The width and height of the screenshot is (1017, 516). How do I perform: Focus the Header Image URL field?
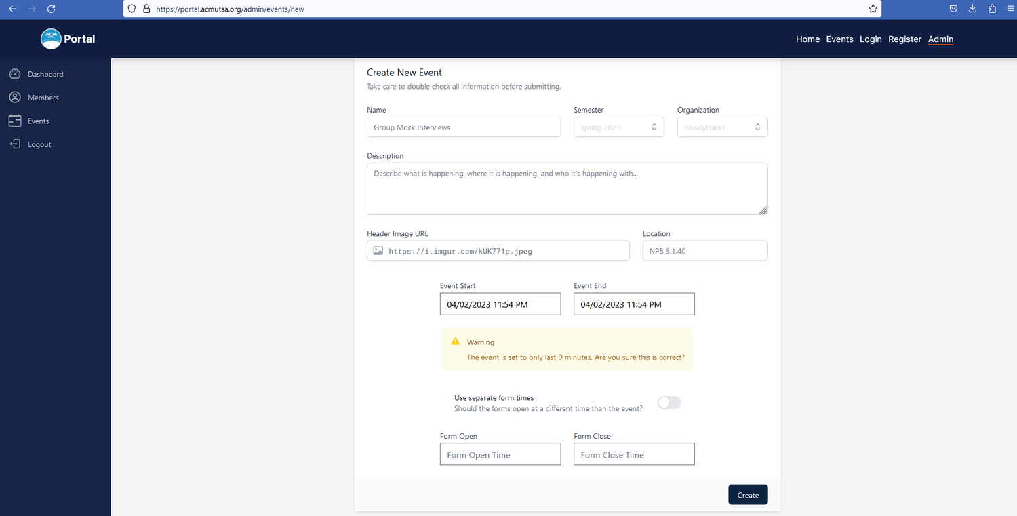click(x=498, y=251)
